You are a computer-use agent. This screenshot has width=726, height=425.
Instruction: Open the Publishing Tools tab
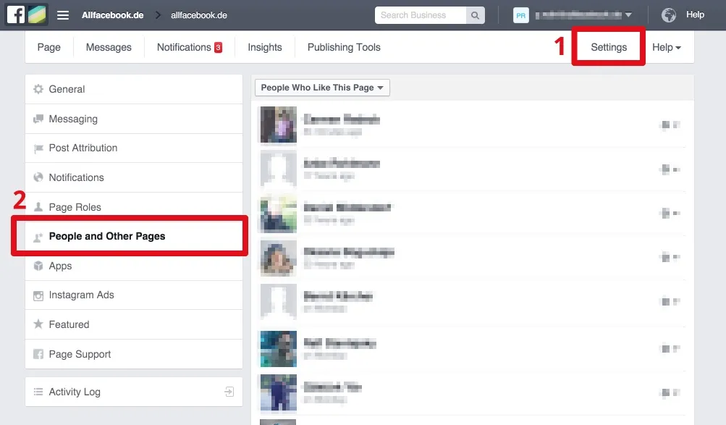[x=342, y=47]
